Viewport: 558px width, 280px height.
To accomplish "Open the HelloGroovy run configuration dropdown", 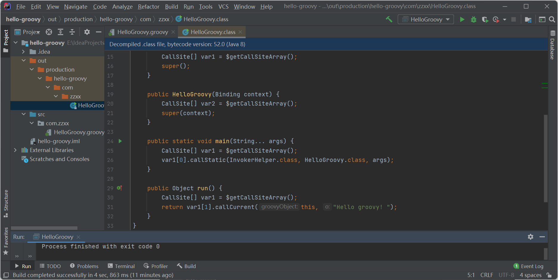I will click(426, 19).
